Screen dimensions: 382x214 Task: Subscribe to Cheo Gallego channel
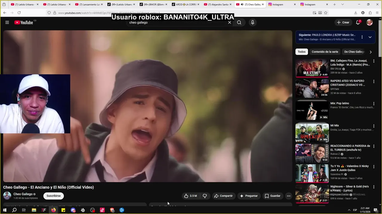point(53,196)
